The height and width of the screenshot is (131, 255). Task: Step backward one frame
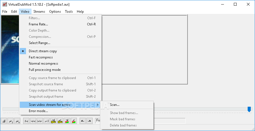(x=33, y=121)
